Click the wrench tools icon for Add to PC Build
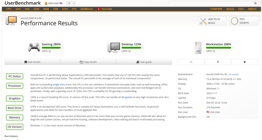 pyautogui.click(x=203, y=21)
